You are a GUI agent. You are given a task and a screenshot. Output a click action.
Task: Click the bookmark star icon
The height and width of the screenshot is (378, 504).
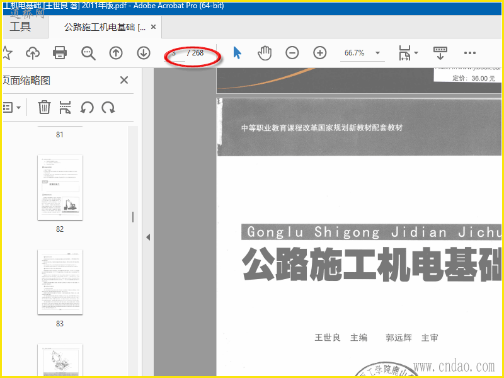click(x=7, y=53)
